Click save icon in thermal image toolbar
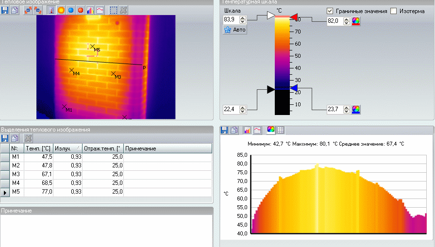Image resolution: width=435 pixels, height=247 pixels. click(5, 10)
